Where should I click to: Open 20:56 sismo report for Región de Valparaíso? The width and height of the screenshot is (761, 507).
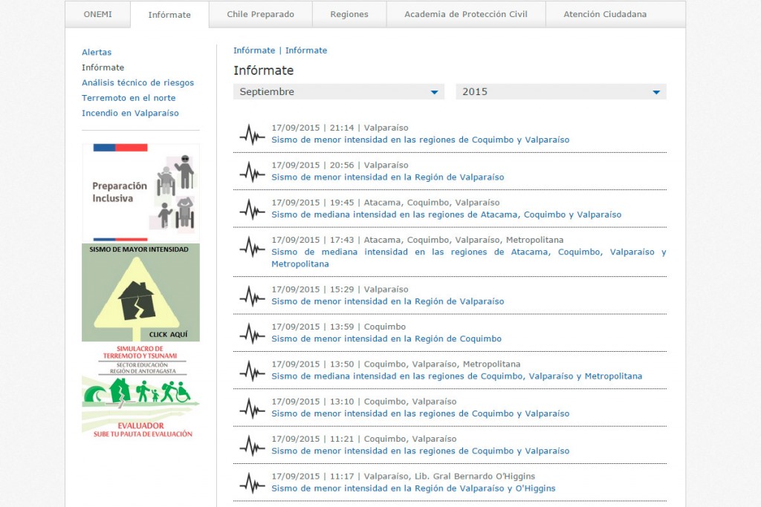[x=388, y=177]
